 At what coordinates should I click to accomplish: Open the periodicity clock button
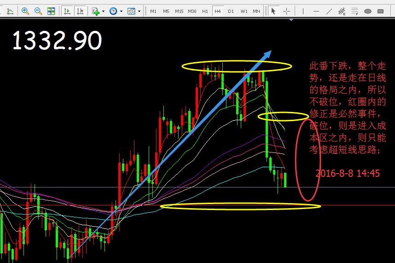click(113, 11)
